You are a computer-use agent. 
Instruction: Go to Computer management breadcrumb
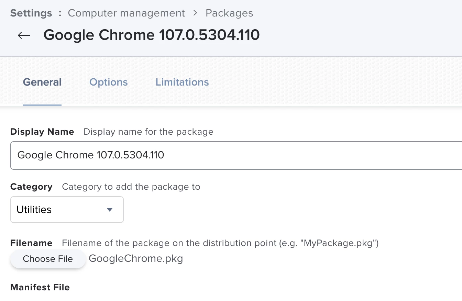[126, 13]
